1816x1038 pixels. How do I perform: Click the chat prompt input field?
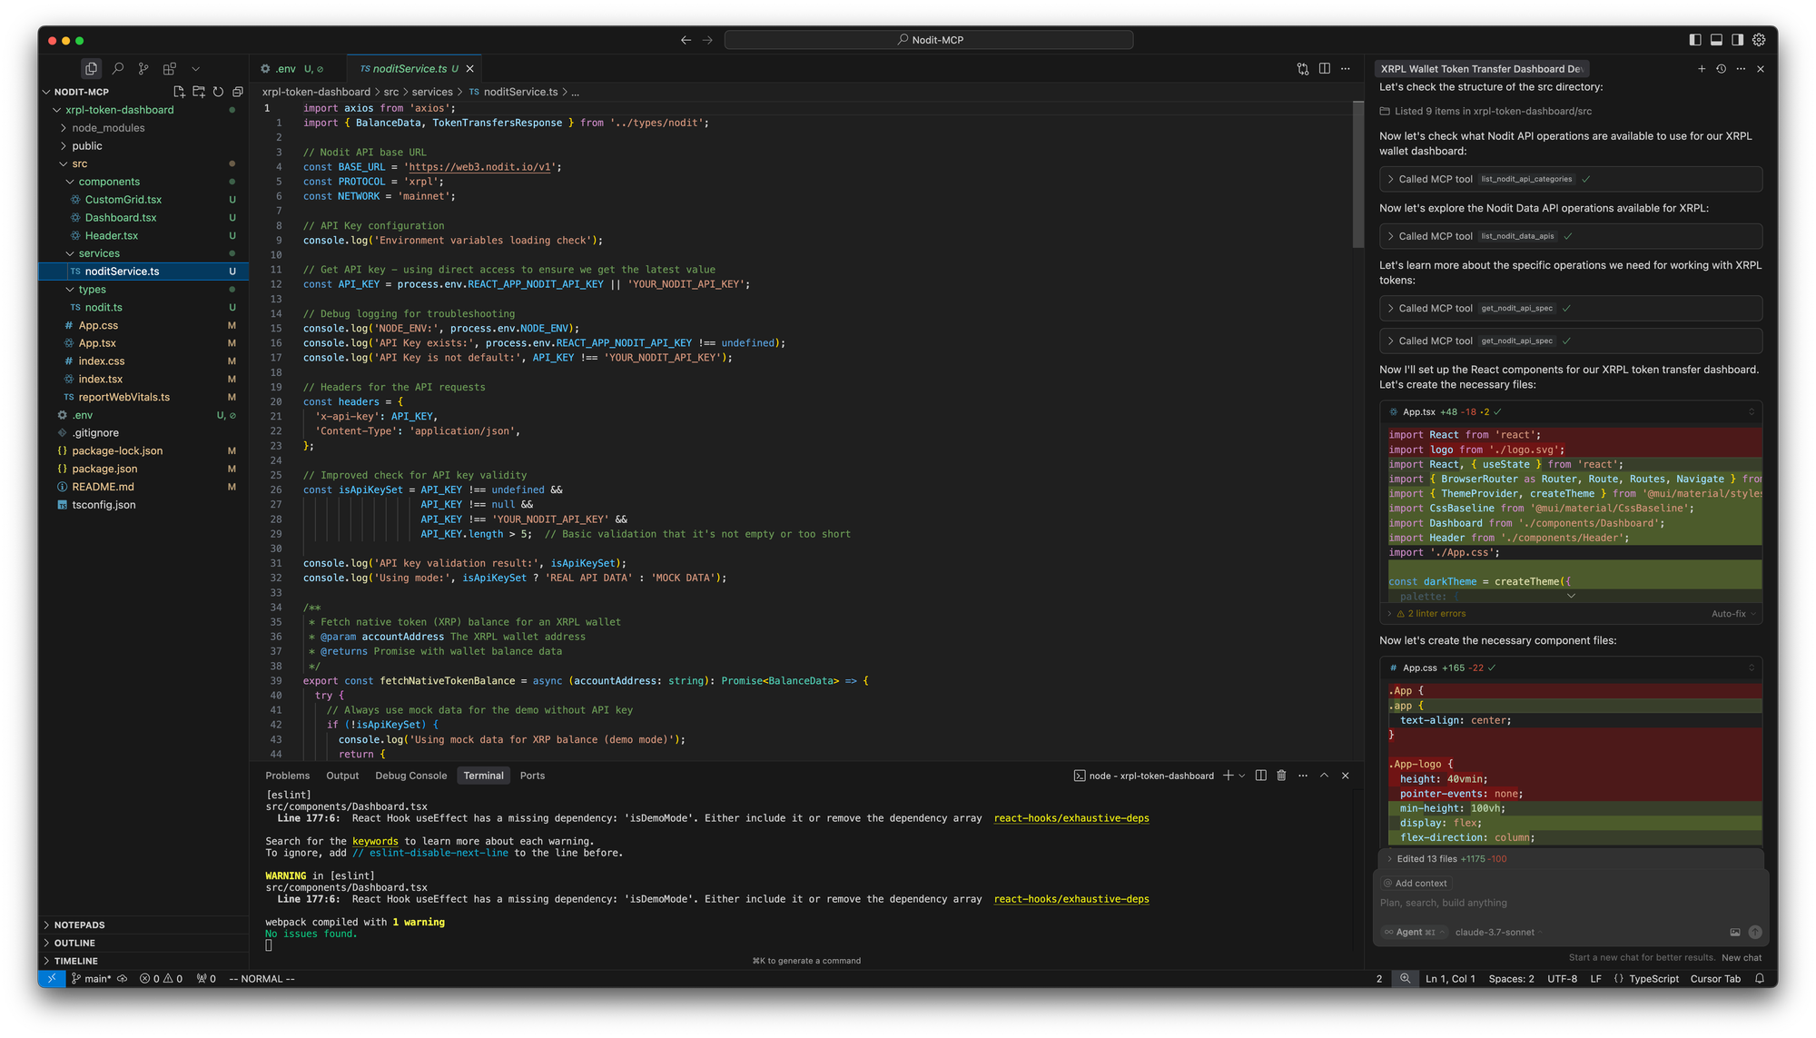point(1544,904)
